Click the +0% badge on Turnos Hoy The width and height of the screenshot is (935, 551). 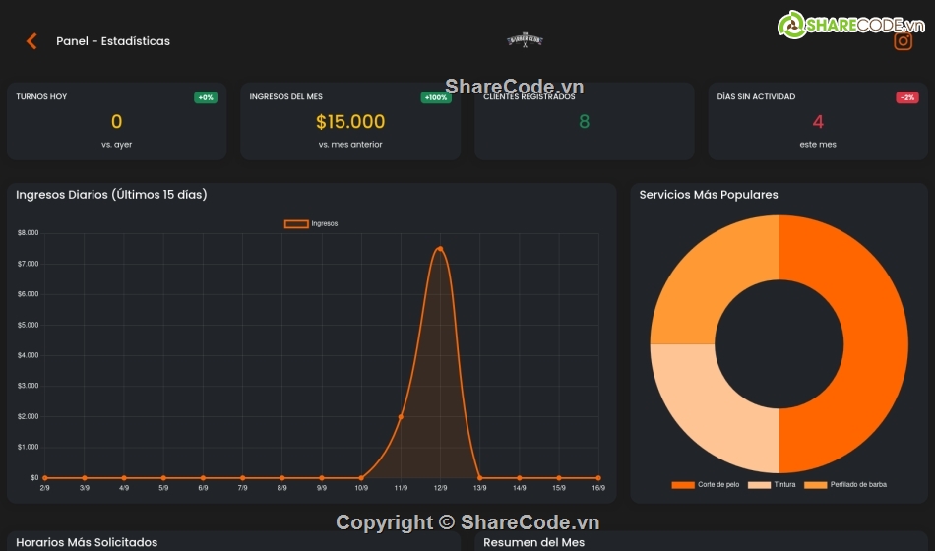pos(206,97)
